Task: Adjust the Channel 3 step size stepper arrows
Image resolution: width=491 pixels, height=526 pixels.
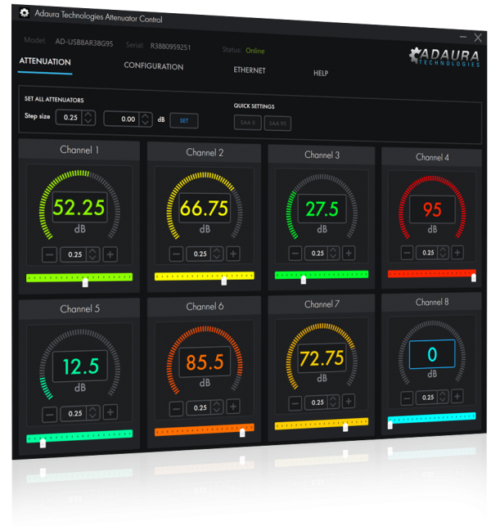Action: [333, 253]
